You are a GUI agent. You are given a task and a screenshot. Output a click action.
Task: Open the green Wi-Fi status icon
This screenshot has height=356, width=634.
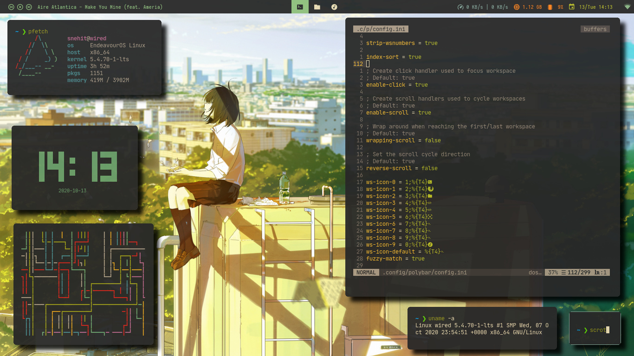pos(627,7)
